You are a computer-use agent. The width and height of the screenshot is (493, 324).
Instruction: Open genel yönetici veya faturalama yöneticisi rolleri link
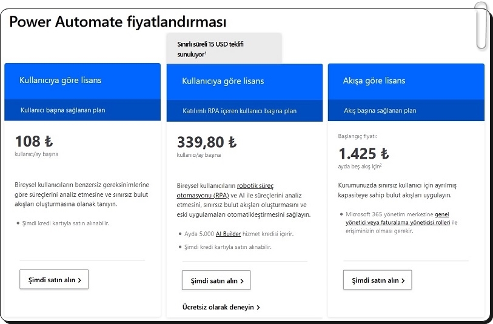[x=398, y=219]
